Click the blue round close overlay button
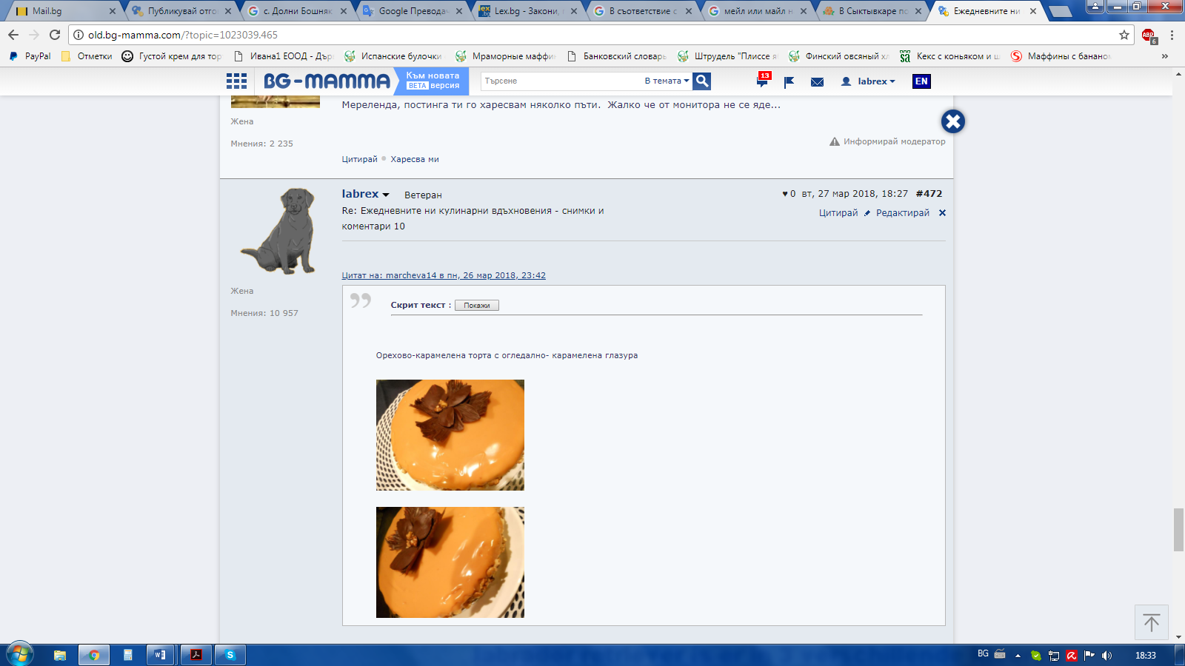1185x666 pixels. (952, 121)
